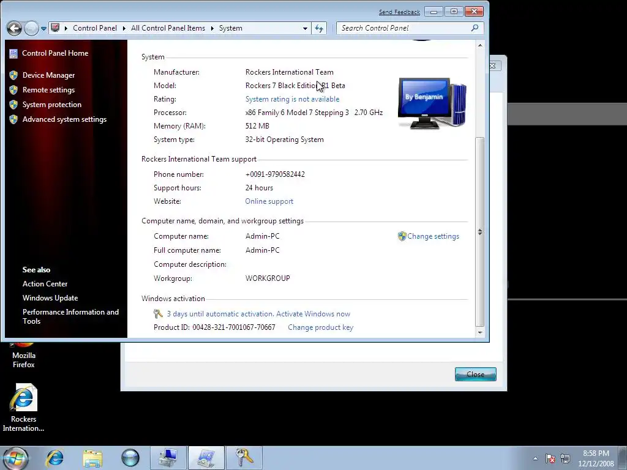Screen dimensions: 627x470
Task: Click Action Center flag tray icon
Action: click(550, 458)
